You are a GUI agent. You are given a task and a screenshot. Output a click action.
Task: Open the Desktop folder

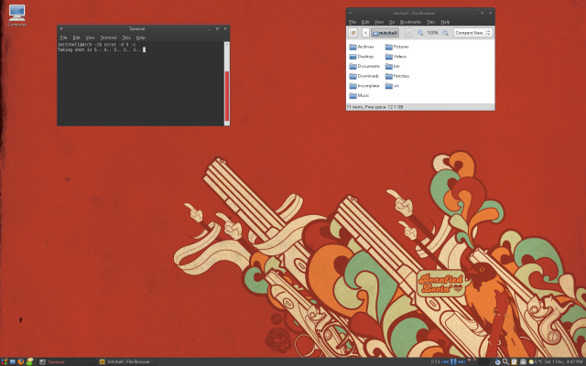361,57
